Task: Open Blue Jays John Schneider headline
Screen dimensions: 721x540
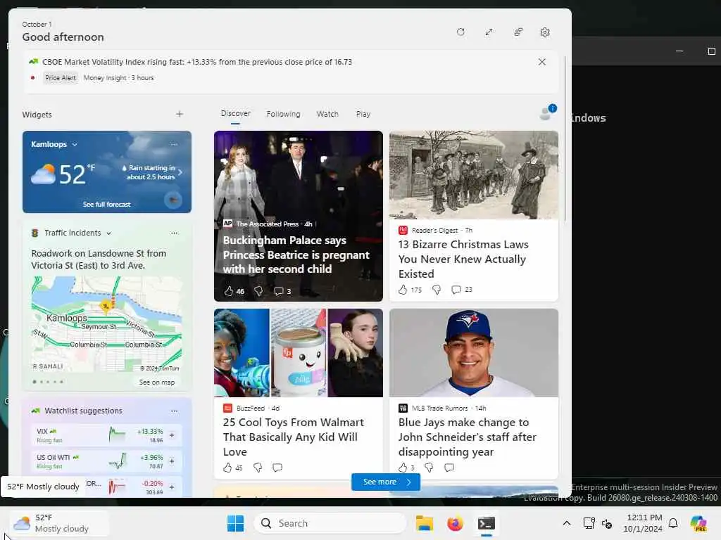Action: (x=468, y=437)
